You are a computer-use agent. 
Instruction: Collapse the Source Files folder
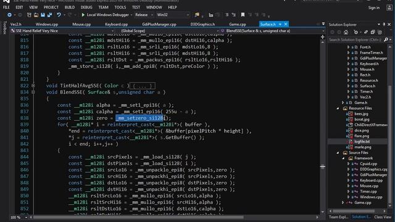(x=338, y=152)
